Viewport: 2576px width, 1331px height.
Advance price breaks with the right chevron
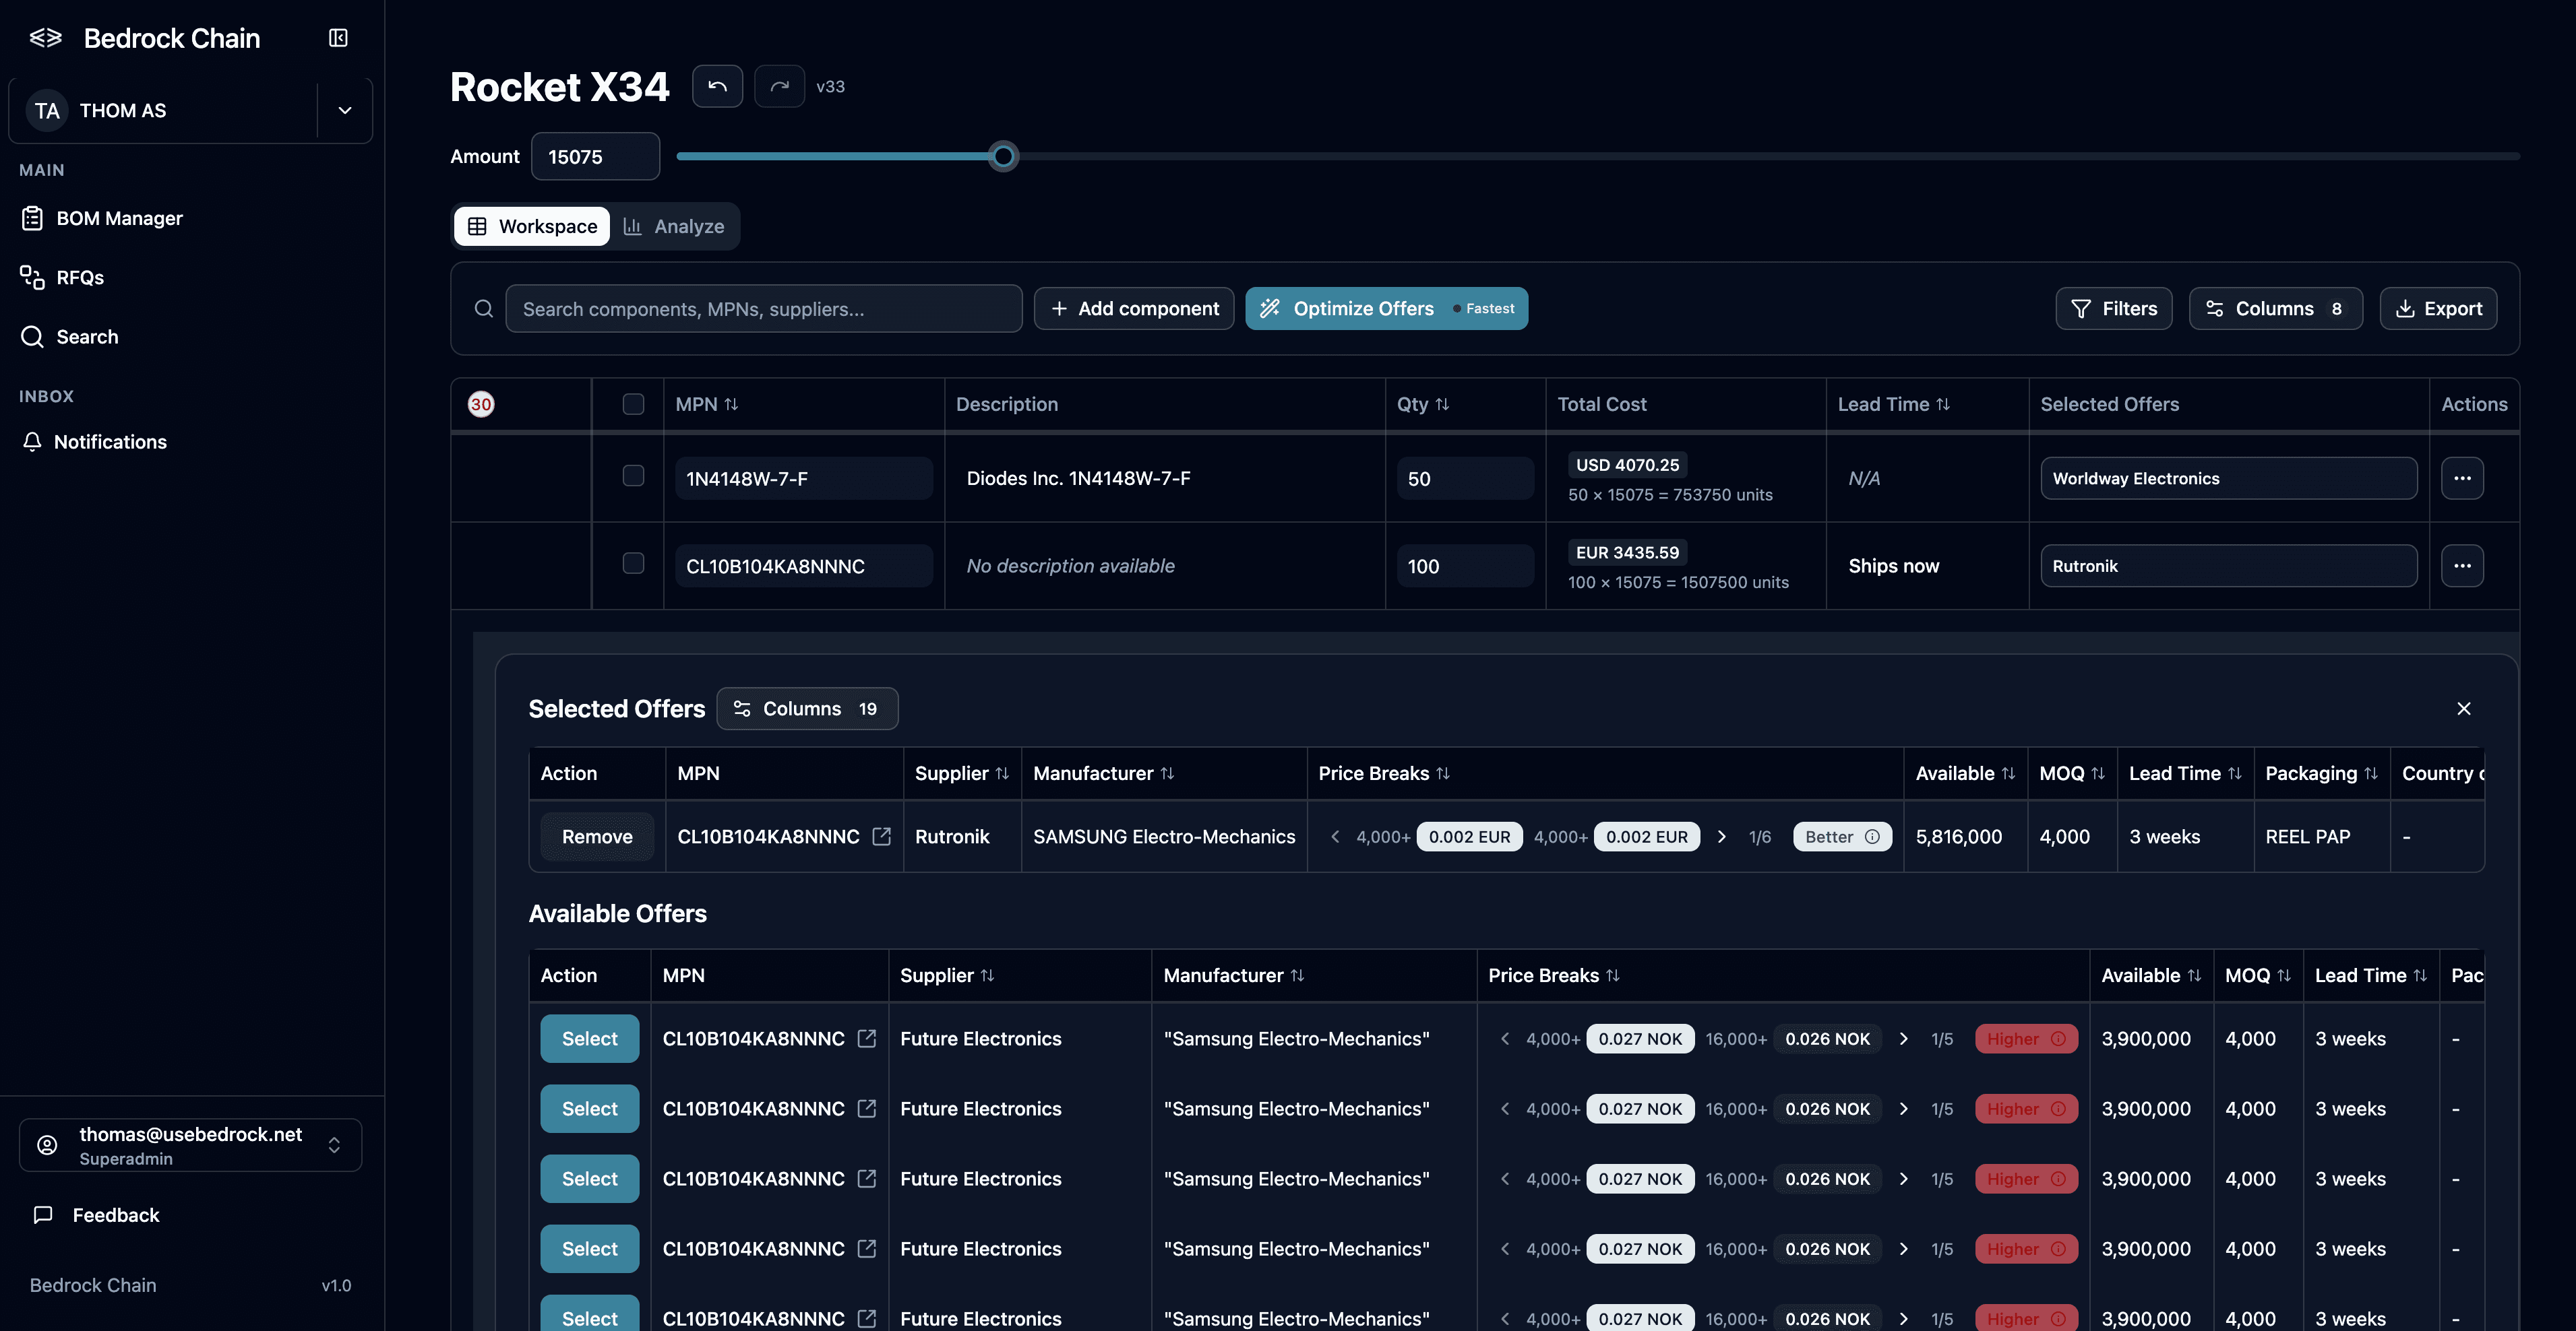tap(1722, 837)
